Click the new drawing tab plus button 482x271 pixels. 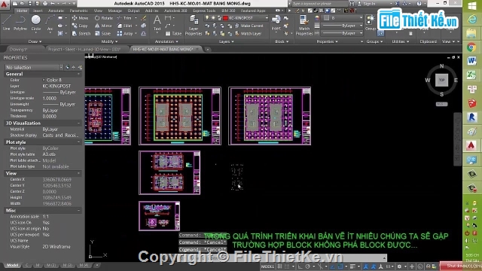tap(208, 49)
